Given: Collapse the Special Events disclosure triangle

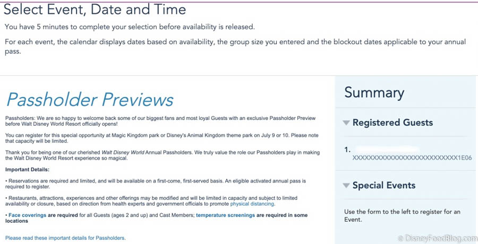Looking at the screenshot, I should click(346, 186).
